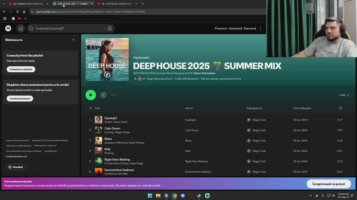Click Magic Club name in Relax row
This screenshot has width=357, height=200.
click(259, 141)
